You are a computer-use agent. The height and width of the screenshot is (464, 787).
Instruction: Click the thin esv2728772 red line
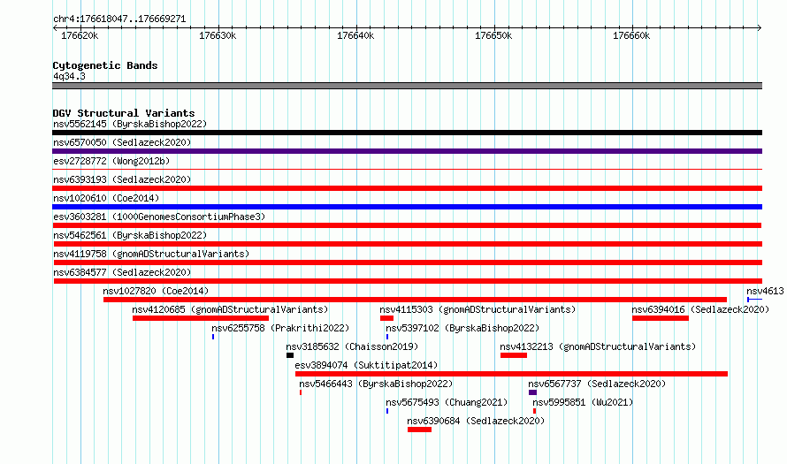pyautogui.click(x=407, y=170)
